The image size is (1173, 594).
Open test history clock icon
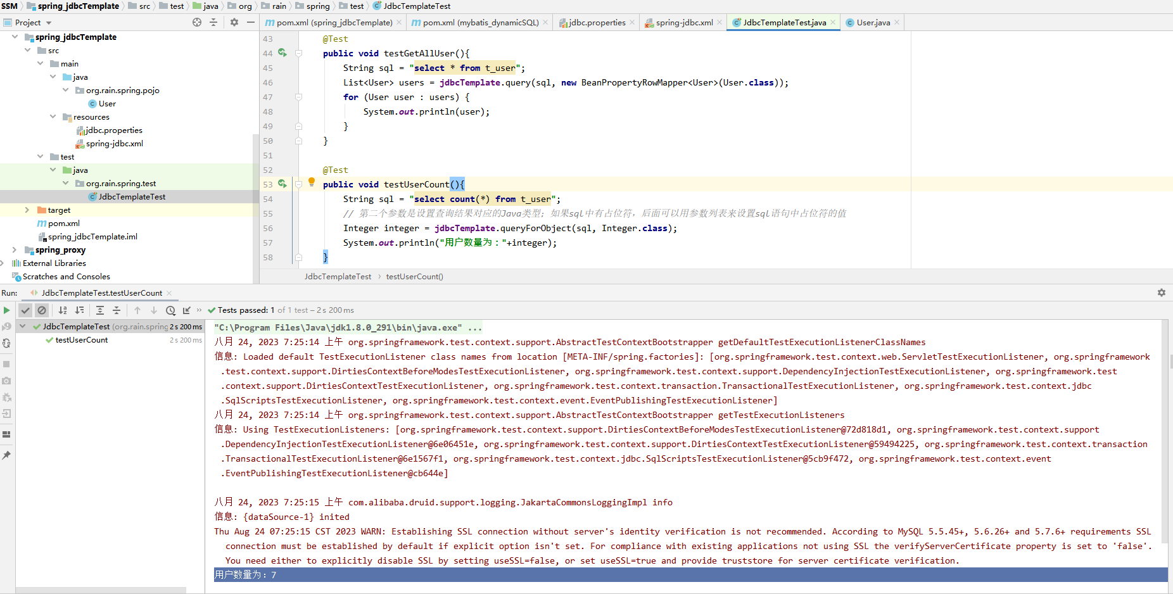170,310
